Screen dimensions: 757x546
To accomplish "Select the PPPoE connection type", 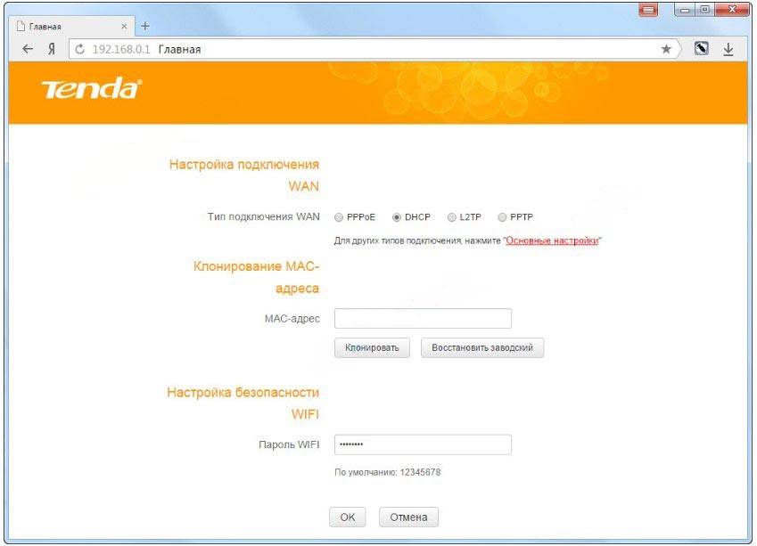I will coord(339,217).
